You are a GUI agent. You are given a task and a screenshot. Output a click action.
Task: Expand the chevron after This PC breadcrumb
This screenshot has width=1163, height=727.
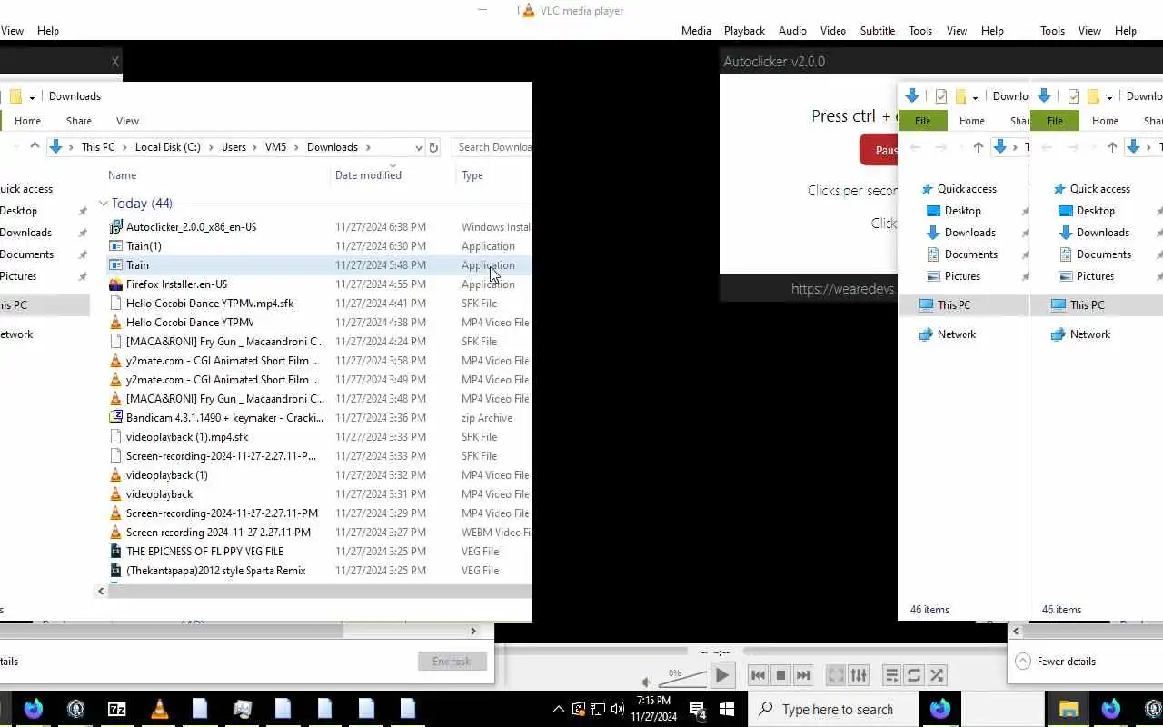coord(124,147)
